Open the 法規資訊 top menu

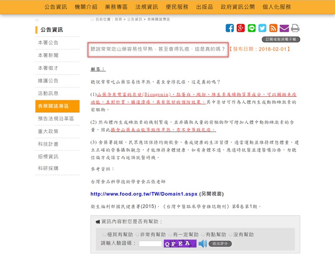[147, 7]
